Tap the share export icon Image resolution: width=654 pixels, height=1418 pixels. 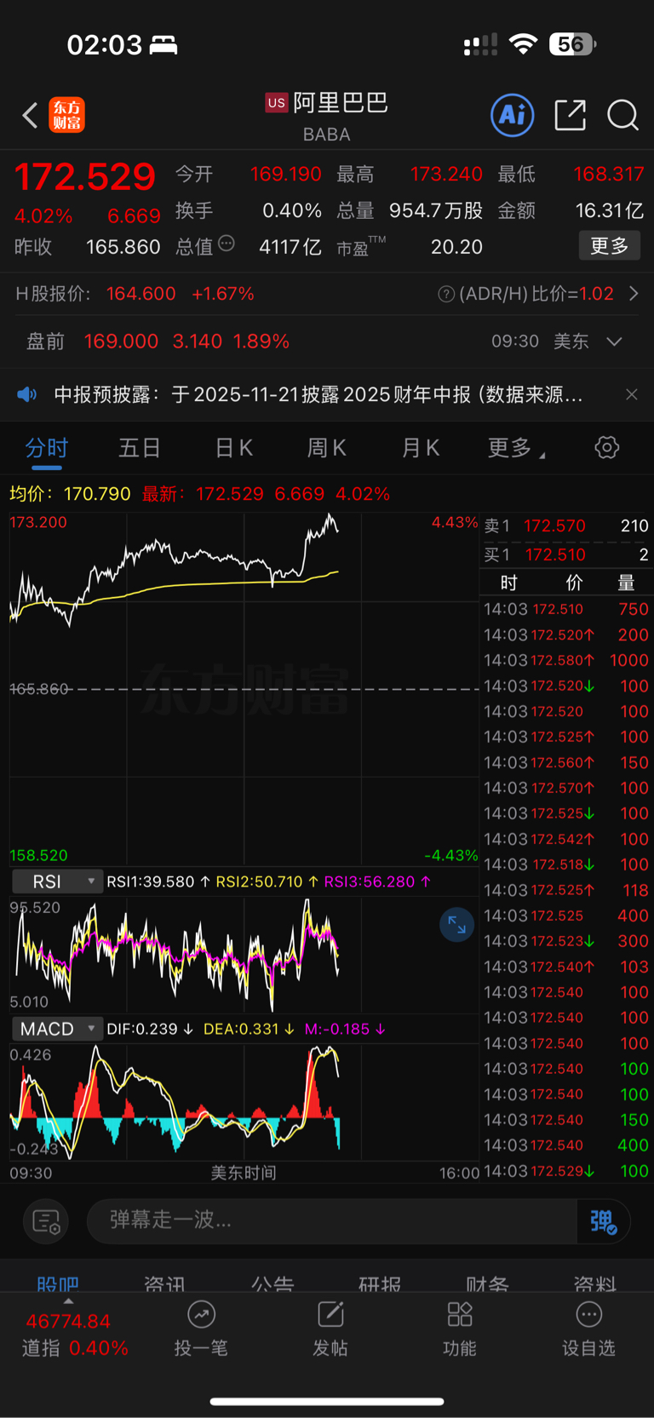[x=570, y=115]
